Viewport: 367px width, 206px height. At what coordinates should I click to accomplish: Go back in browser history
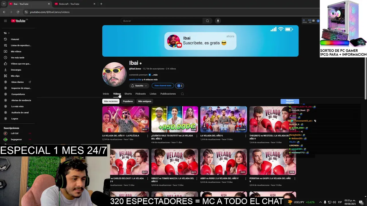point(4,12)
